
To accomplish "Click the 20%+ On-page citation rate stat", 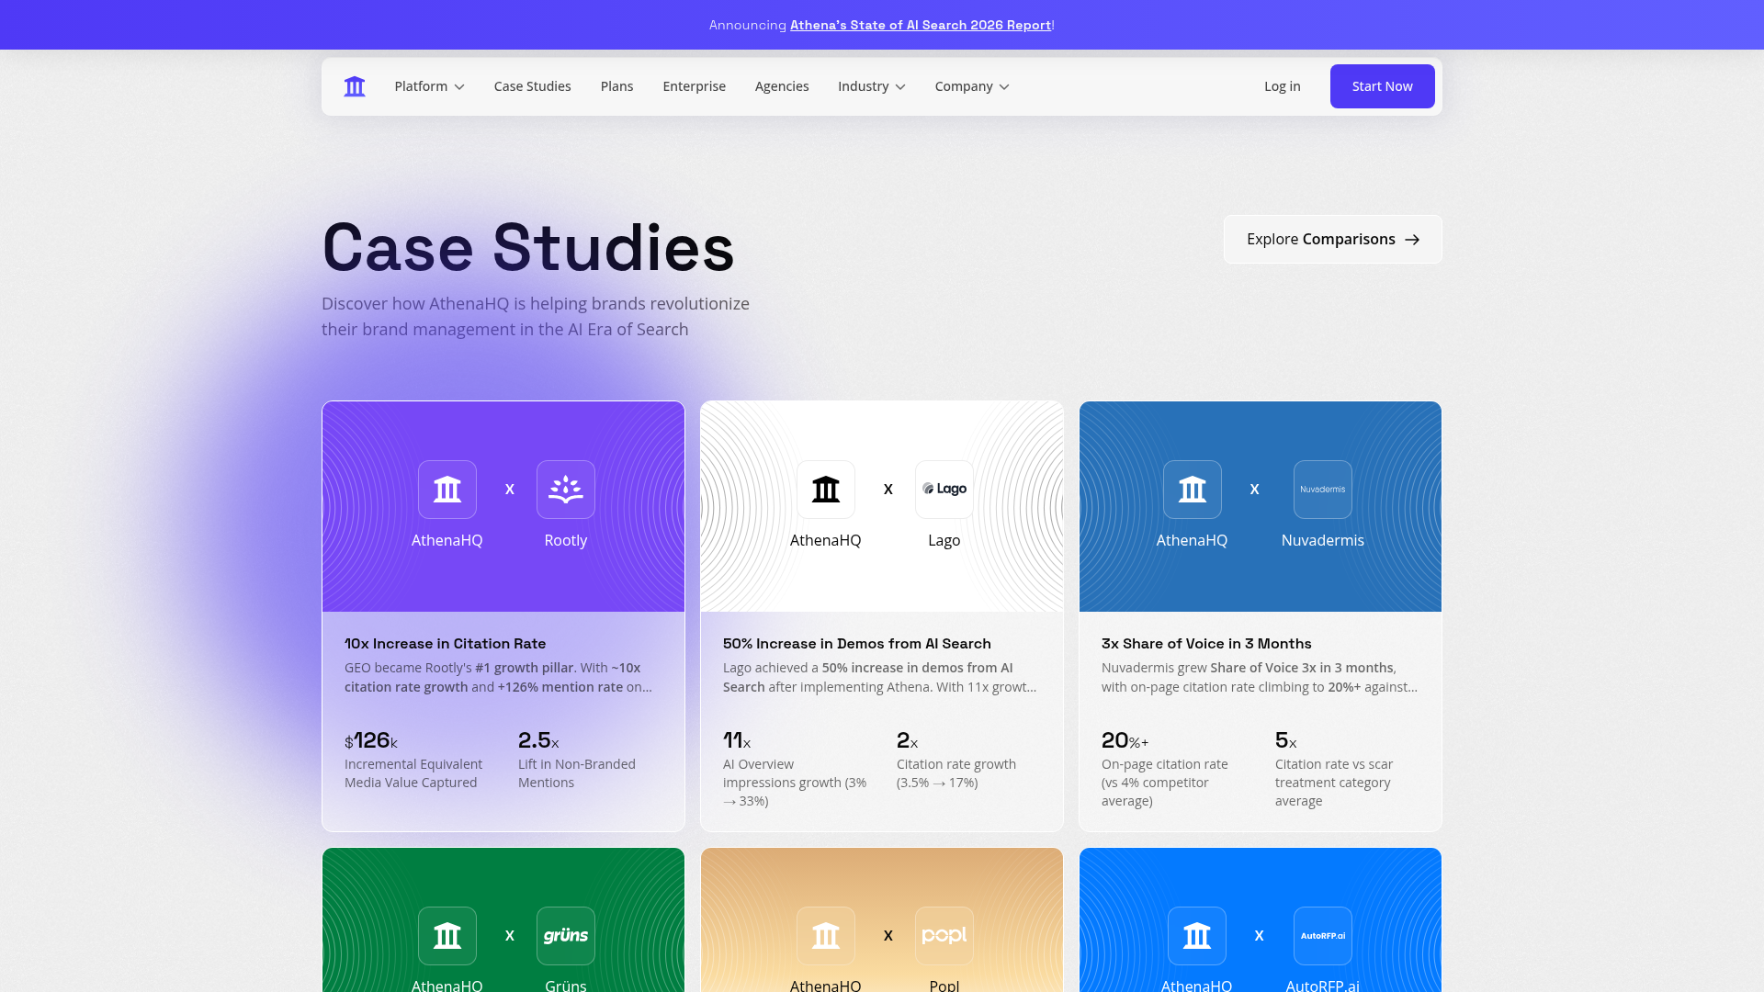I will click(x=1174, y=769).
